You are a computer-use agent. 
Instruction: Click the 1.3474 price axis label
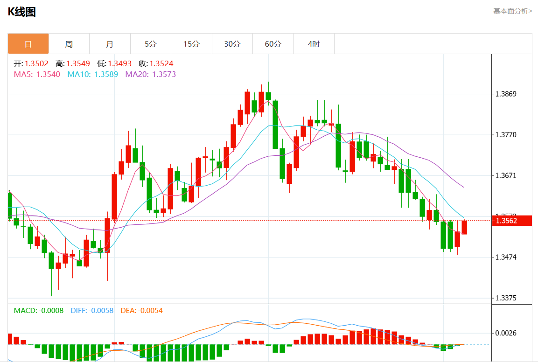(506, 258)
